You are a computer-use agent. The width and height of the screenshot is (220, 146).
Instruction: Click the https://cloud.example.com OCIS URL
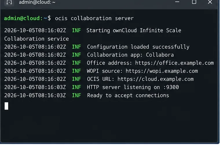(x=155, y=79)
